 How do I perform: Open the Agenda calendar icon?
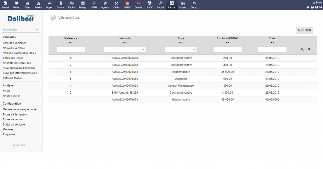pyautogui.click(x=105, y=3)
